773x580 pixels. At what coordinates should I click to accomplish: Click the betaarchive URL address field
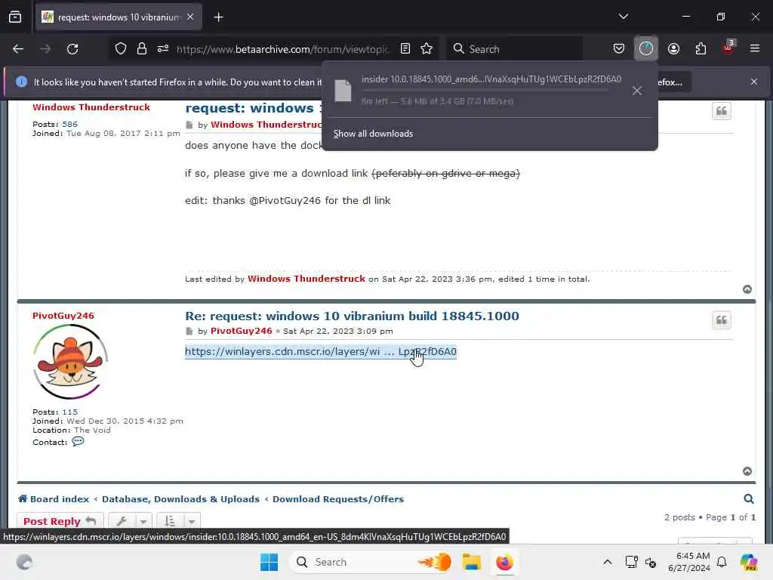pyautogui.click(x=282, y=49)
